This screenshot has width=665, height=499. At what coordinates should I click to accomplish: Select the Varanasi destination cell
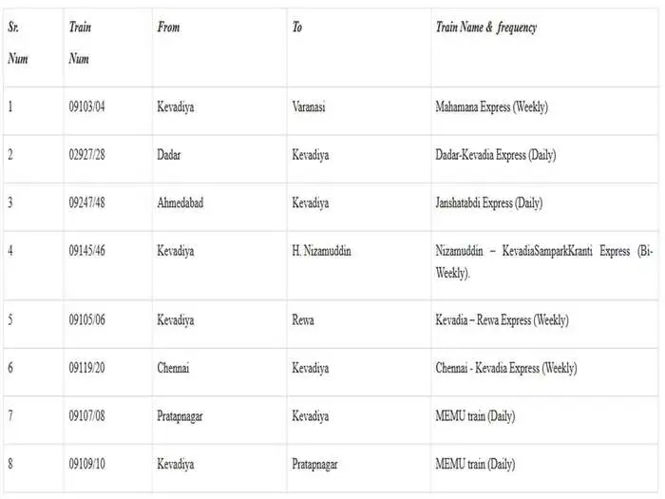(x=309, y=107)
